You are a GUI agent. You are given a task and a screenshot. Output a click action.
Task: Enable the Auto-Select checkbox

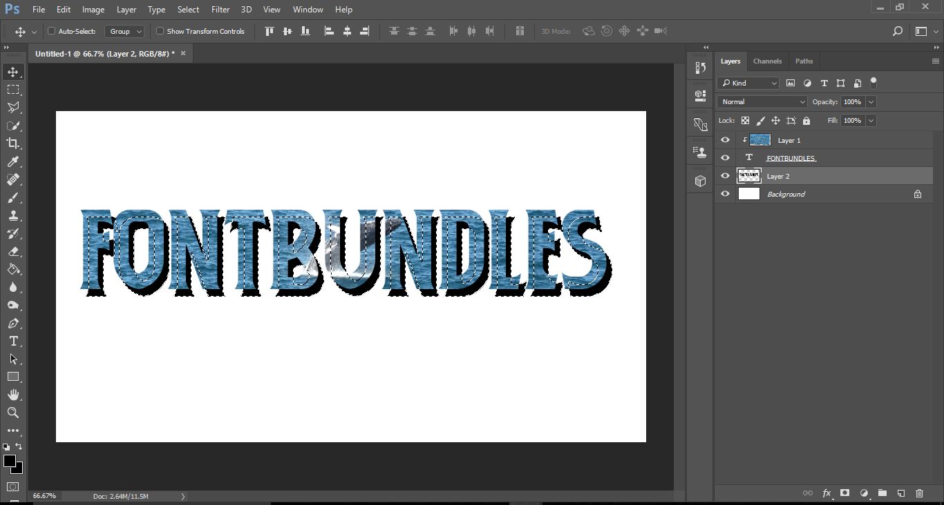51,31
